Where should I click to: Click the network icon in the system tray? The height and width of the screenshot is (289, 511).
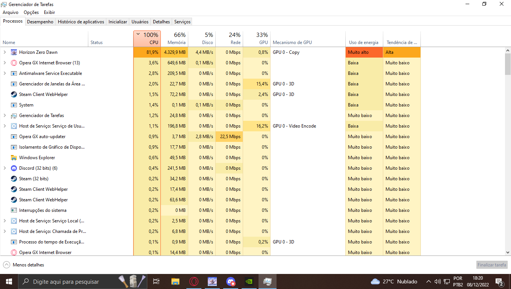pos(447,281)
